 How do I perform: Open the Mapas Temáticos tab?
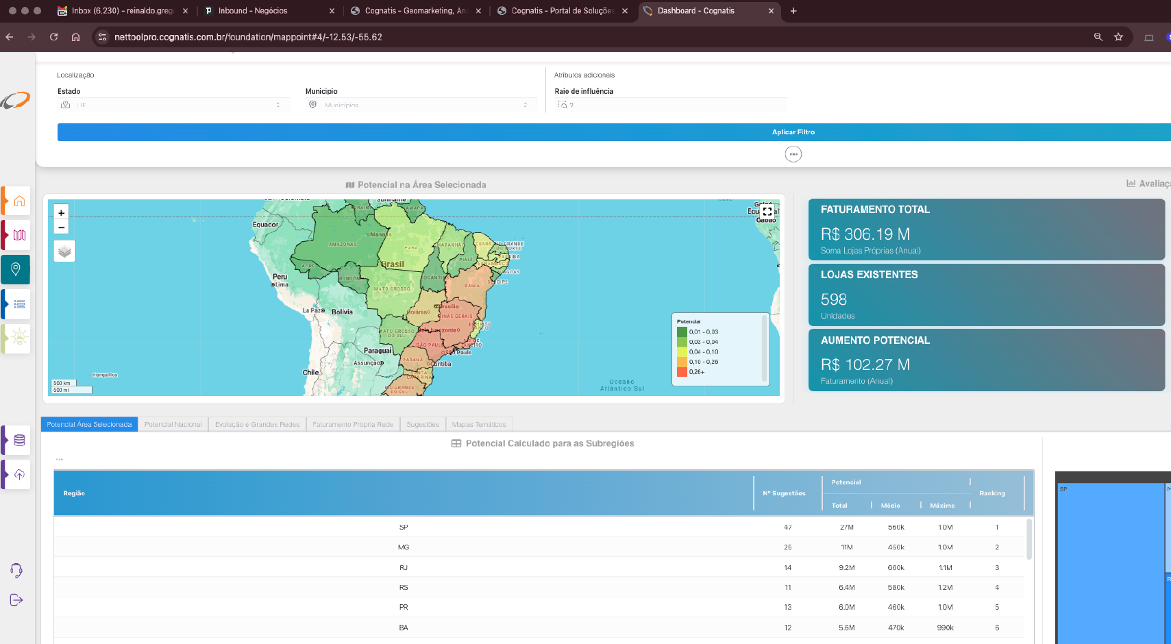[479, 425]
